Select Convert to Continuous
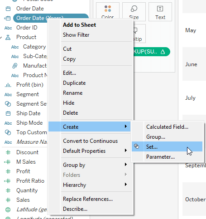Image resolution: width=206 pixels, height=219 pixels. (90, 141)
